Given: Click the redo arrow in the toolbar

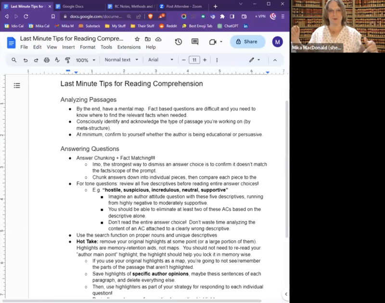Looking at the screenshot, I should pyautogui.click(x=36, y=60).
